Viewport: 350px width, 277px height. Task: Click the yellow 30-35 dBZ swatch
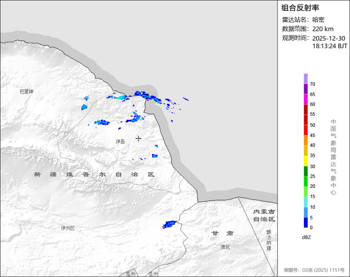(x=306, y=161)
